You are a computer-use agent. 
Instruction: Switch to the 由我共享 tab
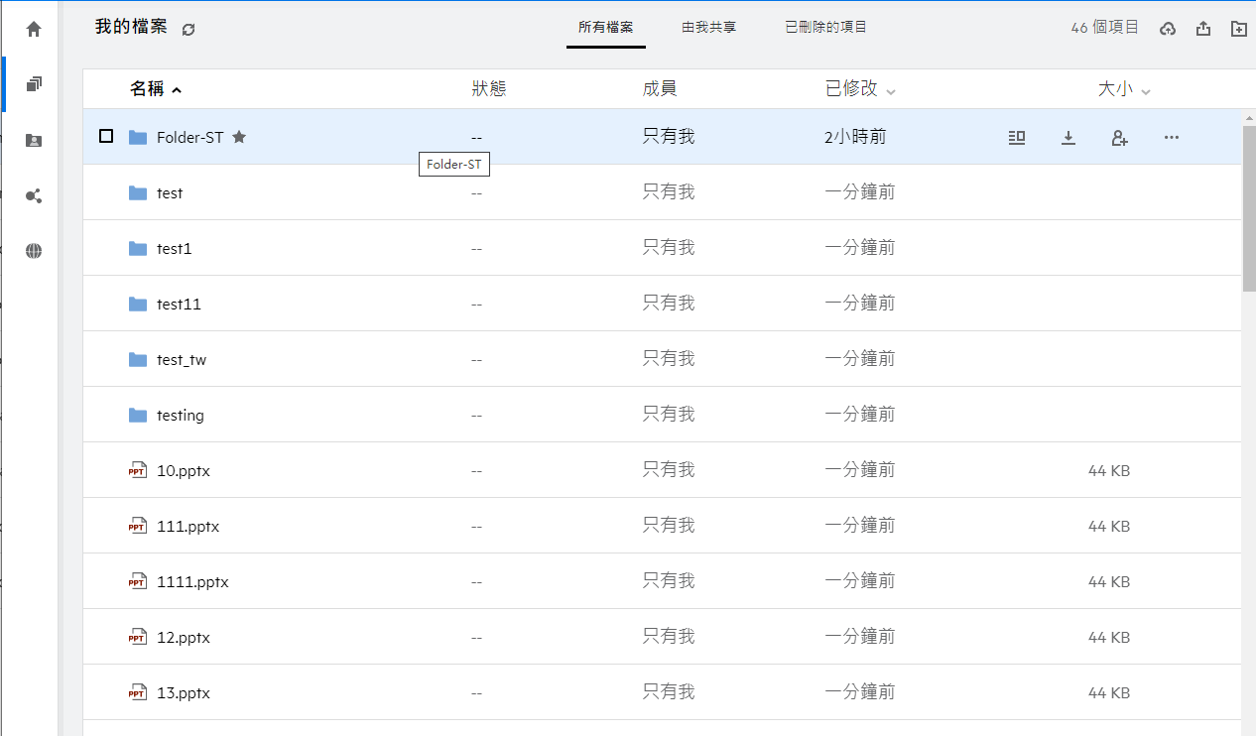(708, 28)
